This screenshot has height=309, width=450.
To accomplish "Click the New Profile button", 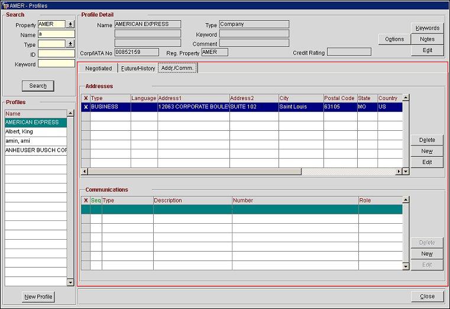I will [x=38, y=297].
